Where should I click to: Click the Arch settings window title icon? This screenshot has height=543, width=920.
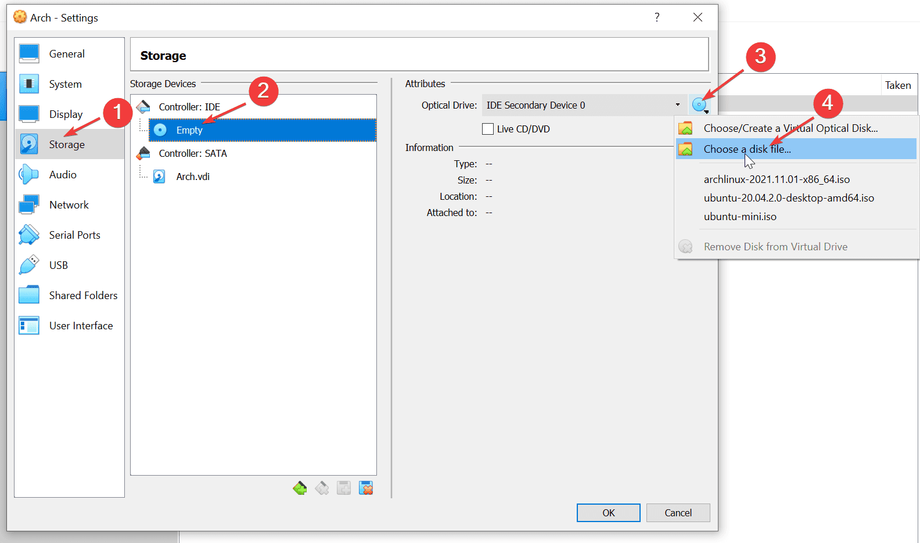20,17
